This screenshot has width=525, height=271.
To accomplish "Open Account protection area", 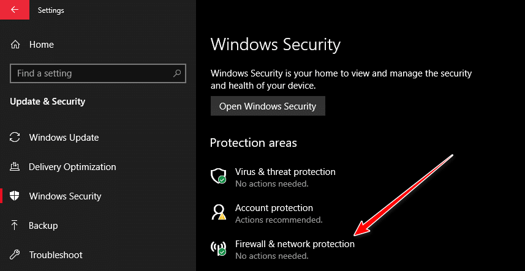I will pos(274,208).
